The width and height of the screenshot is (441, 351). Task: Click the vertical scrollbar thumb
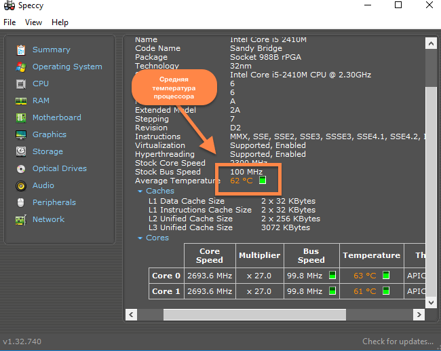click(431, 191)
